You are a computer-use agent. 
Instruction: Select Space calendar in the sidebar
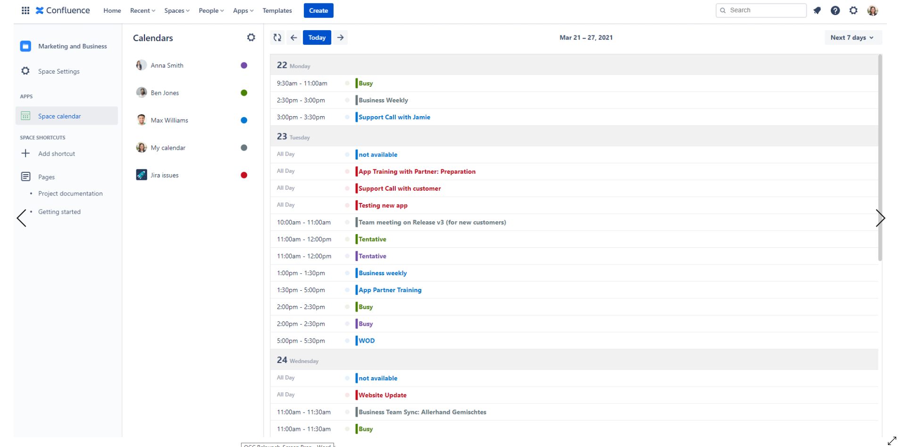pos(59,116)
